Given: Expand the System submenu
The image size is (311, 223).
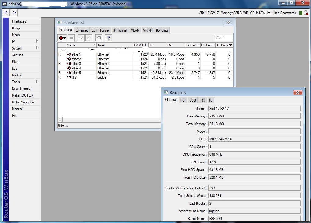Looking at the screenshot, I should point(37,48).
